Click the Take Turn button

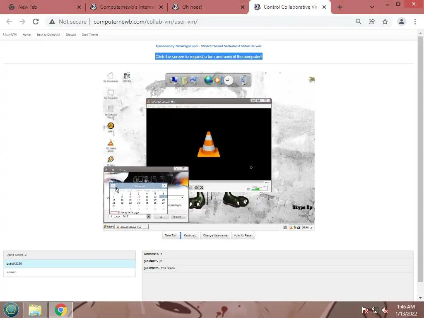(x=171, y=236)
